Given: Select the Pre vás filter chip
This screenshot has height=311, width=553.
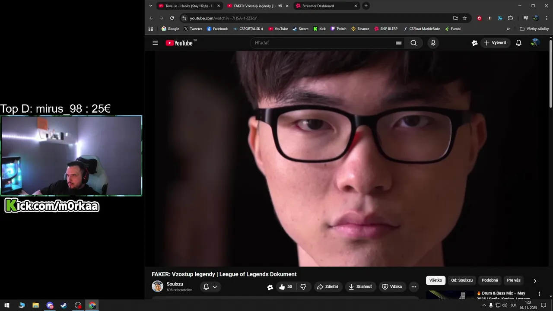Looking at the screenshot, I should pos(514,280).
